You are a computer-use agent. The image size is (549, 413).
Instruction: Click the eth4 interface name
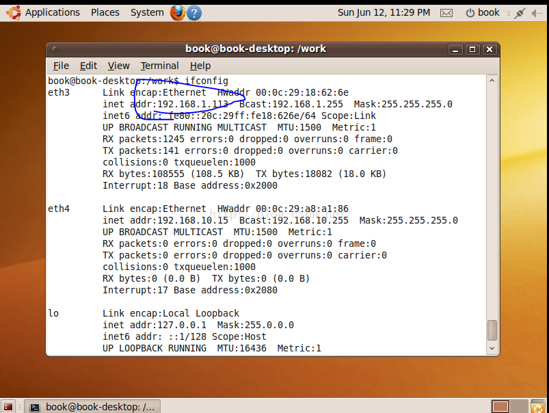tap(59, 209)
